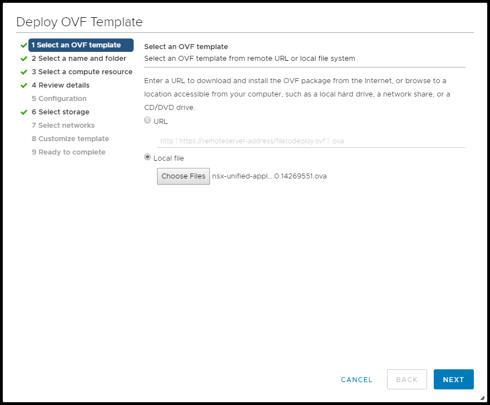Viewport: 490px width, 405px height.
Task: Switch to step 6 Select storage
Action: [x=60, y=112]
